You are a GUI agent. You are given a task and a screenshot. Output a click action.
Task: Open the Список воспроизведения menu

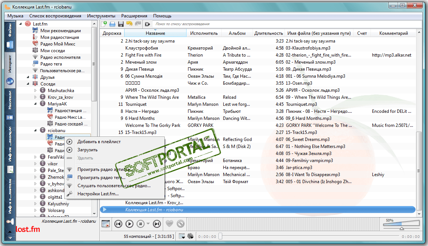pyautogui.click(x=55, y=16)
